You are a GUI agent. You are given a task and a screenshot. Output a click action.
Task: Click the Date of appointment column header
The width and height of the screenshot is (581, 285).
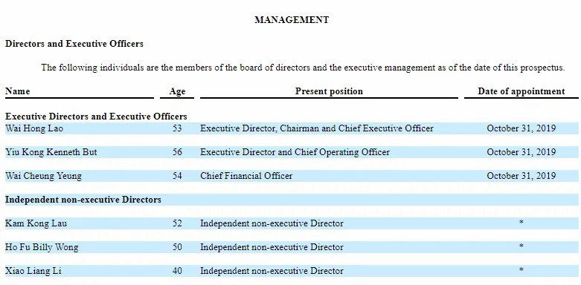(521, 91)
